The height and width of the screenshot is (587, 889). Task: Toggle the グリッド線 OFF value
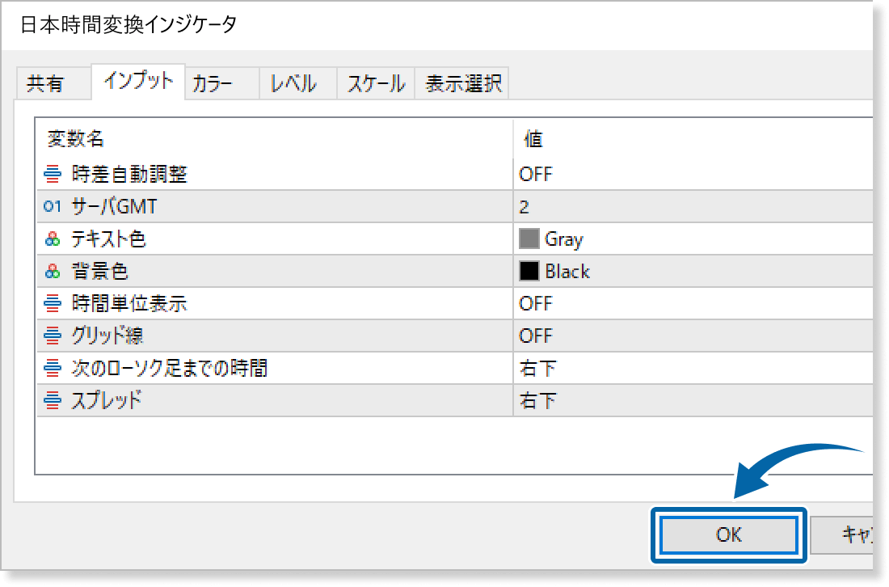tap(536, 336)
